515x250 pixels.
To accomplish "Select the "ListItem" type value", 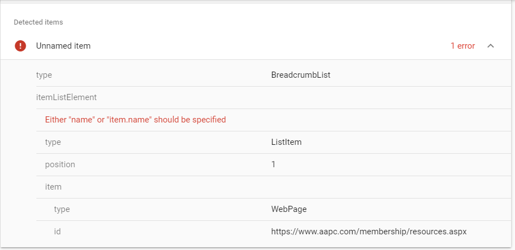I will [286, 142].
